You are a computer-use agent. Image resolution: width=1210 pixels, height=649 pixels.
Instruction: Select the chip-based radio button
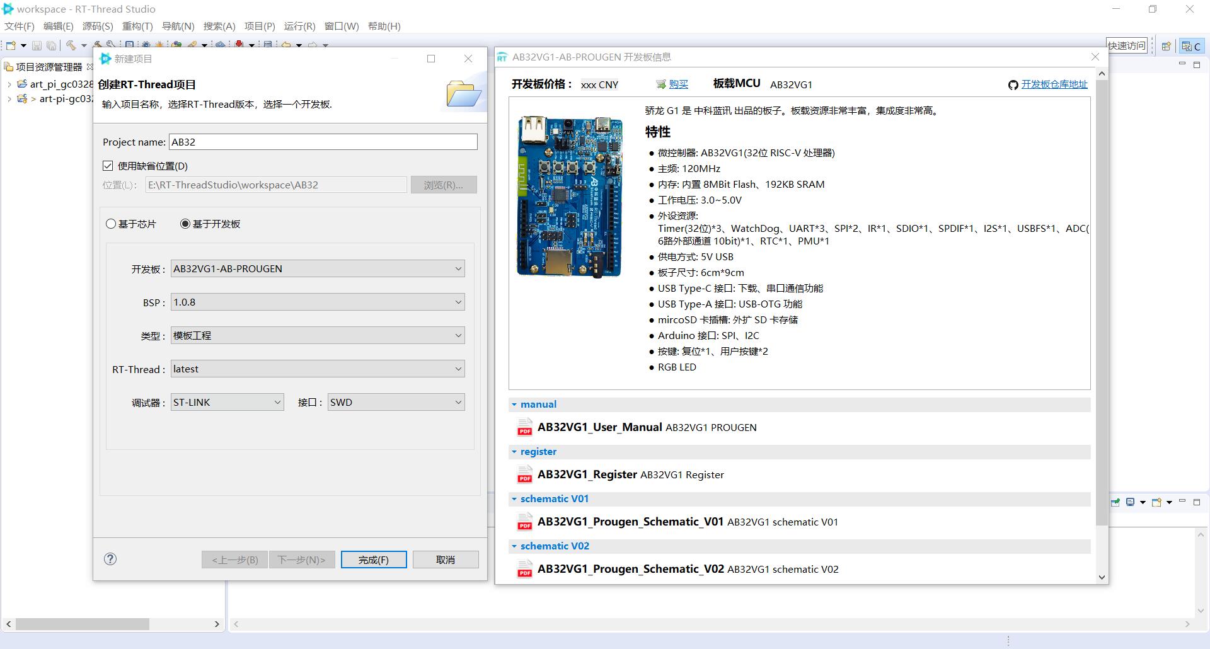(111, 224)
